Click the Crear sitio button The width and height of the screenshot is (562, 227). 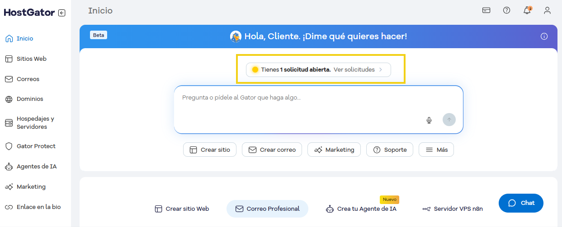210,150
